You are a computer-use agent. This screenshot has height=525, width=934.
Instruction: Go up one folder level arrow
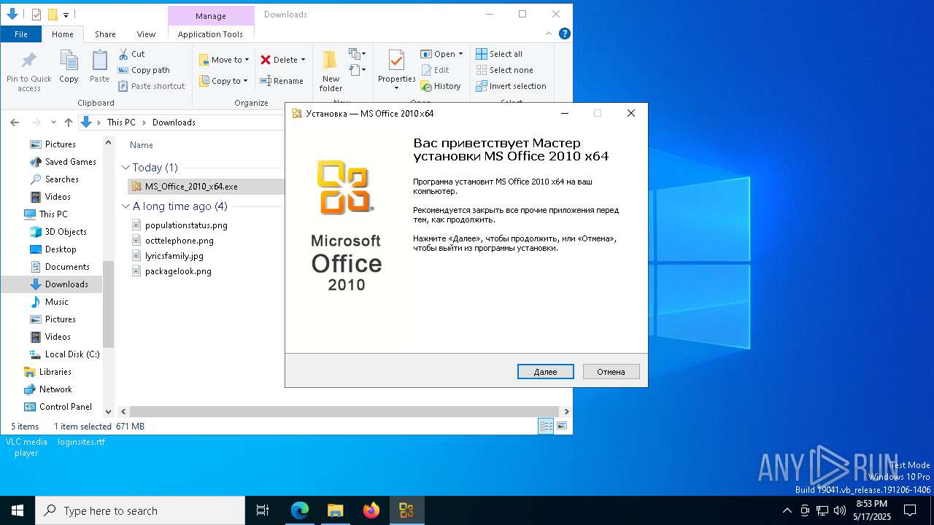pyautogui.click(x=69, y=122)
